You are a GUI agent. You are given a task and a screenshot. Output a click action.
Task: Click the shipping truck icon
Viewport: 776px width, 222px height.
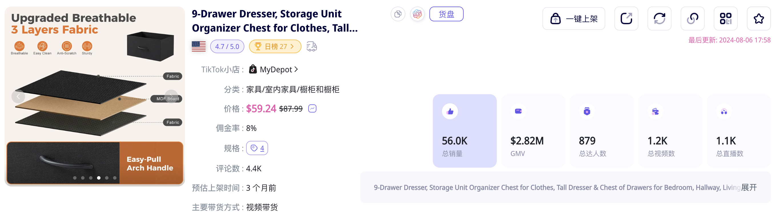coord(311,47)
